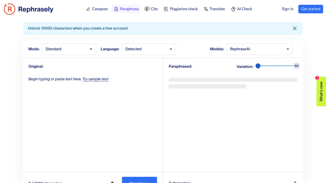Viewport: 326px width, 183px height.
Task: Click the Compose pencil icon
Action: pyautogui.click(x=88, y=9)
